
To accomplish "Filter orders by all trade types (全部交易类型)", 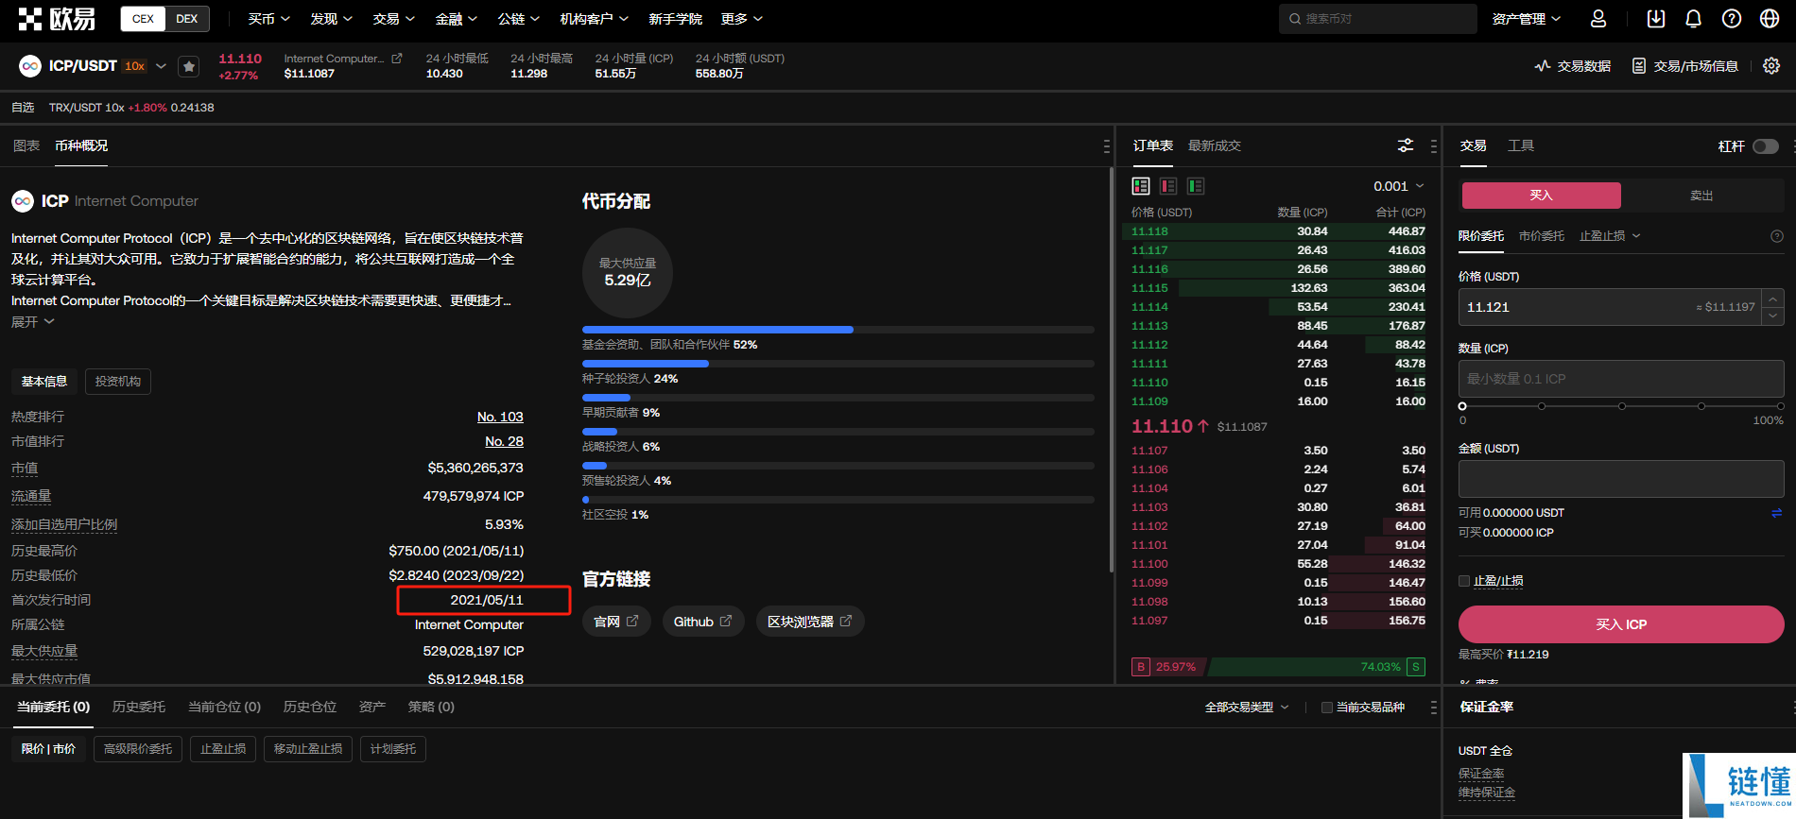I will 1247,708.
